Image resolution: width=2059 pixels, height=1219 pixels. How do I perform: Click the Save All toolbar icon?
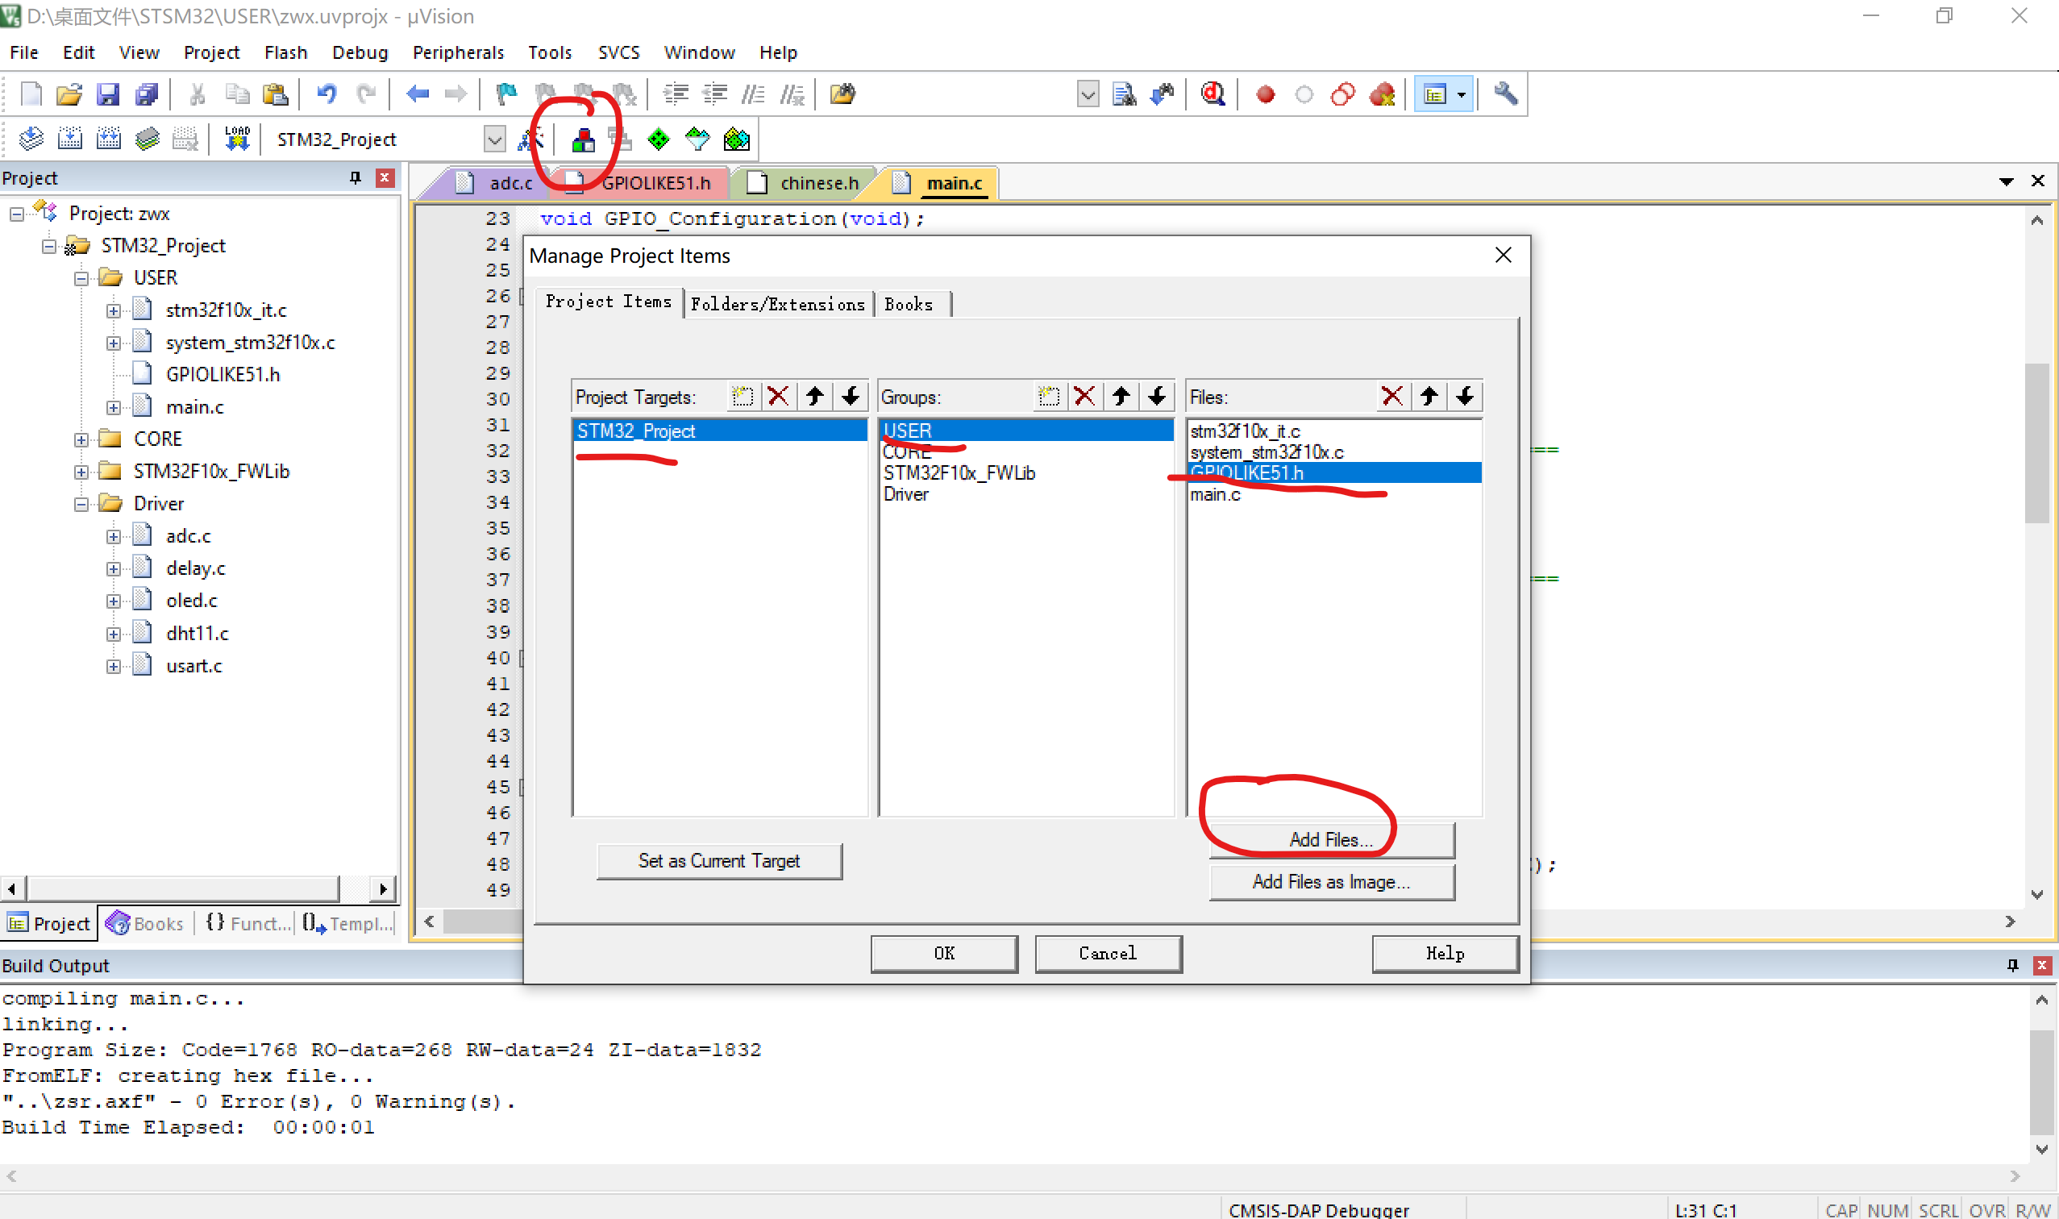pyautogui.click(x=147, y=94)
